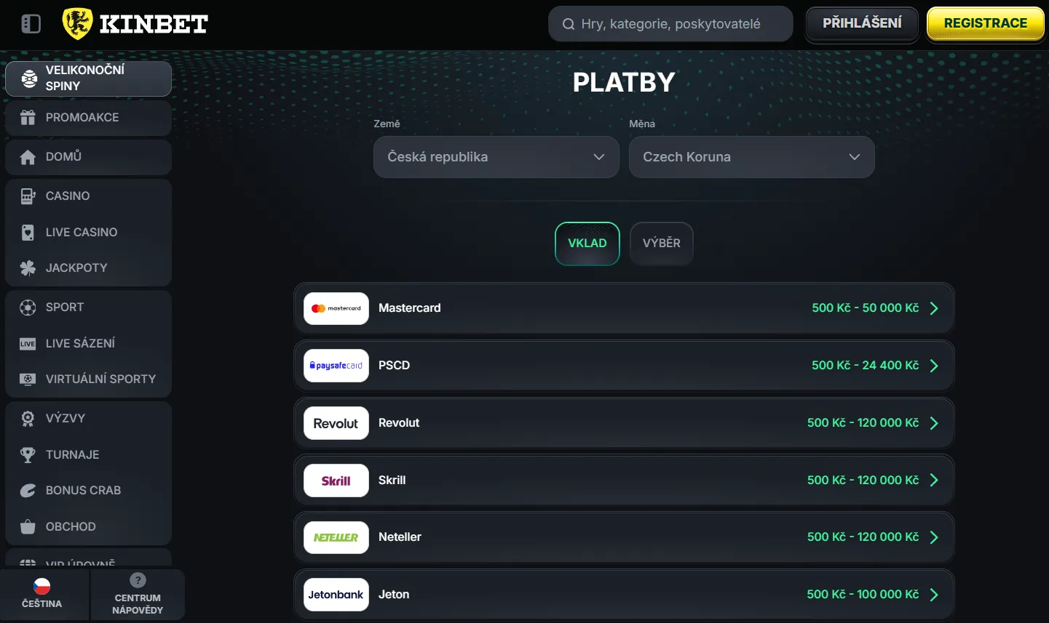Image resolution: width=1049 pixels, height=623 pixels.
Task: Open the PŘIHLÁŠENÍ login button
Action: pyautogui.click(x=861, y=23)
